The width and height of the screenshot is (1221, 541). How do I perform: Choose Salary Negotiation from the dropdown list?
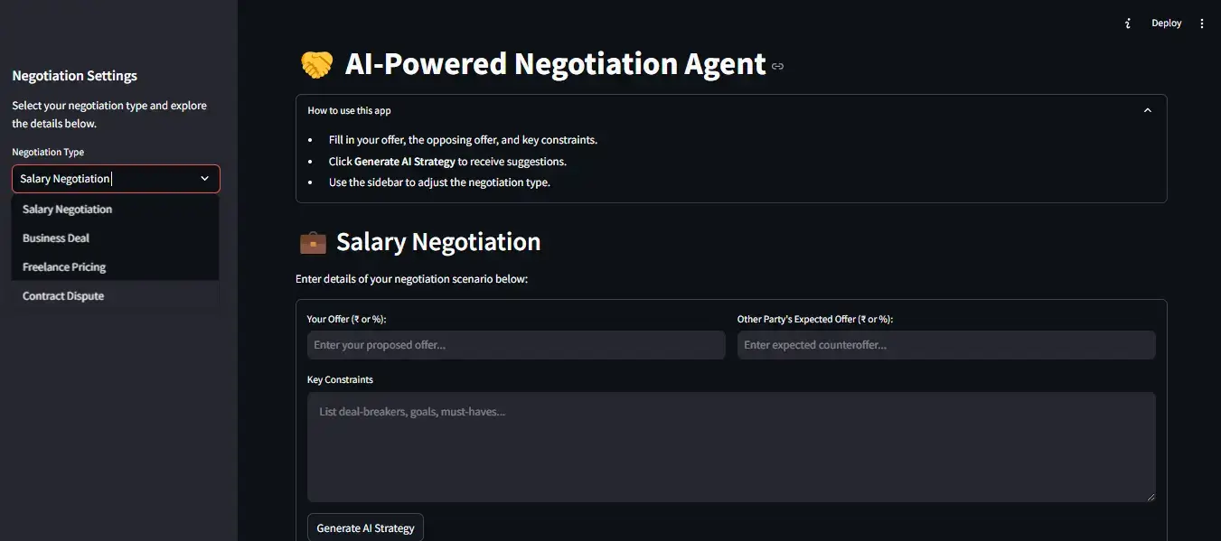[68, 210]
